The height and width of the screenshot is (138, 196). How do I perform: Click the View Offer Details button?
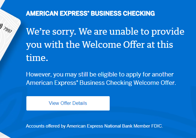68,103
